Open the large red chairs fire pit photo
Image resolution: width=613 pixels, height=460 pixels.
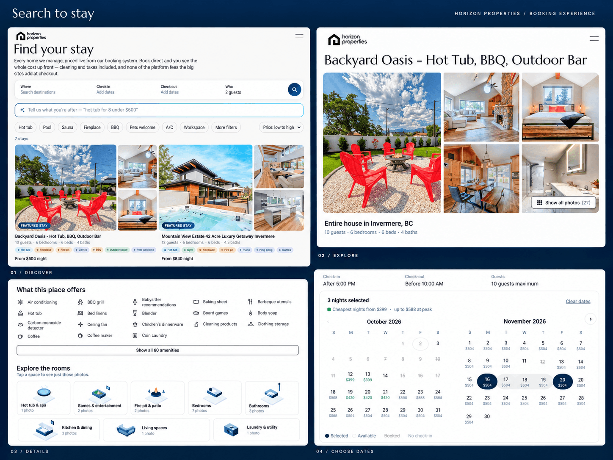(x=382, y=143)
